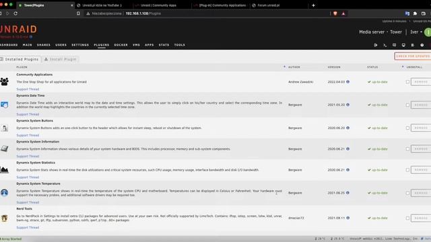431x242 pixels.
Task: Click the Brave Shields icon in address bar
Action: [x=335, y=13]
